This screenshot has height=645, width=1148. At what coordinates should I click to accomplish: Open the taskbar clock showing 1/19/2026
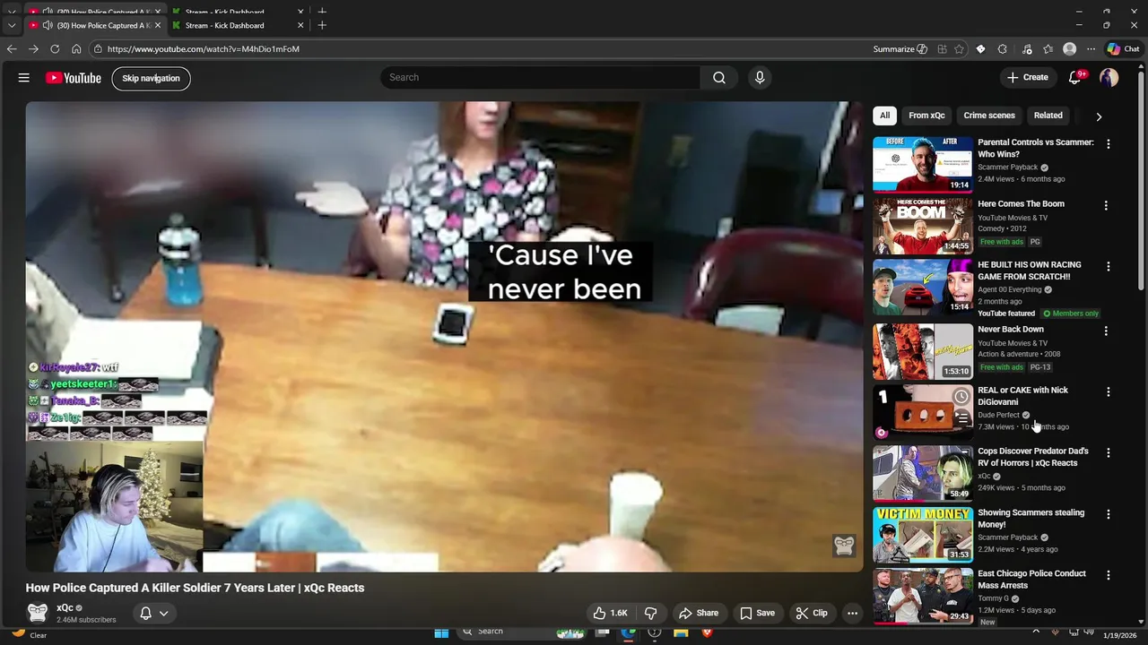pyautogui.click(x=1119, y=635)
